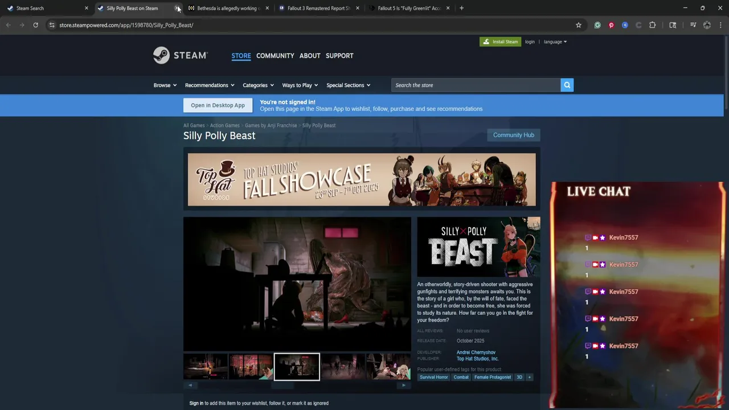The height and width of the screenshot is (410, 729).
Task: Click the grey C extension icon
Action: coord(638,25)
